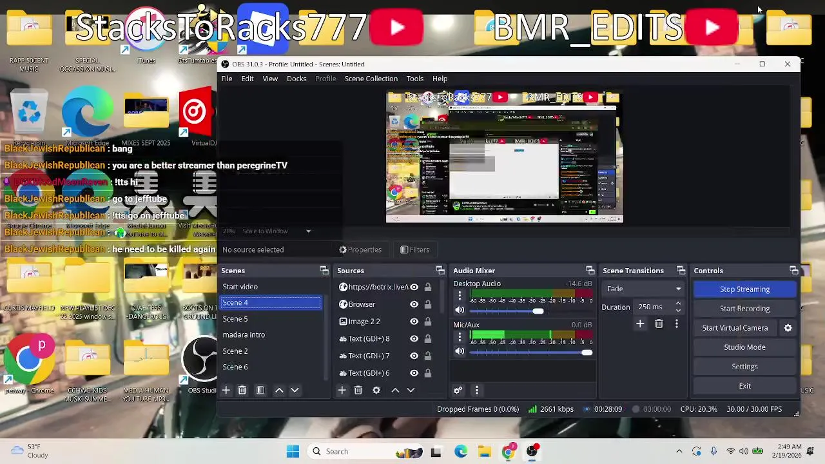Remove selected scene with the trash icon
The width and height of the screenshot is (825, 464).
coord(242,390)
